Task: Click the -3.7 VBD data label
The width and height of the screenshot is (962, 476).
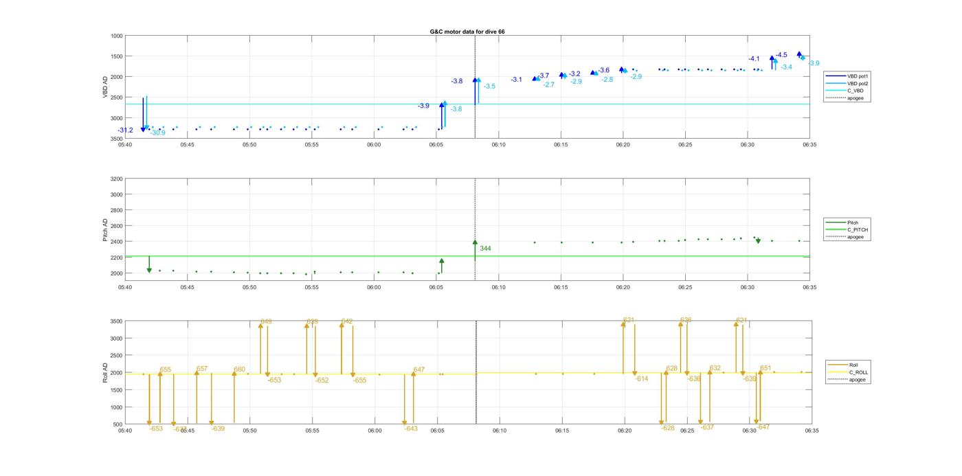Action: [x=543, y=76]
